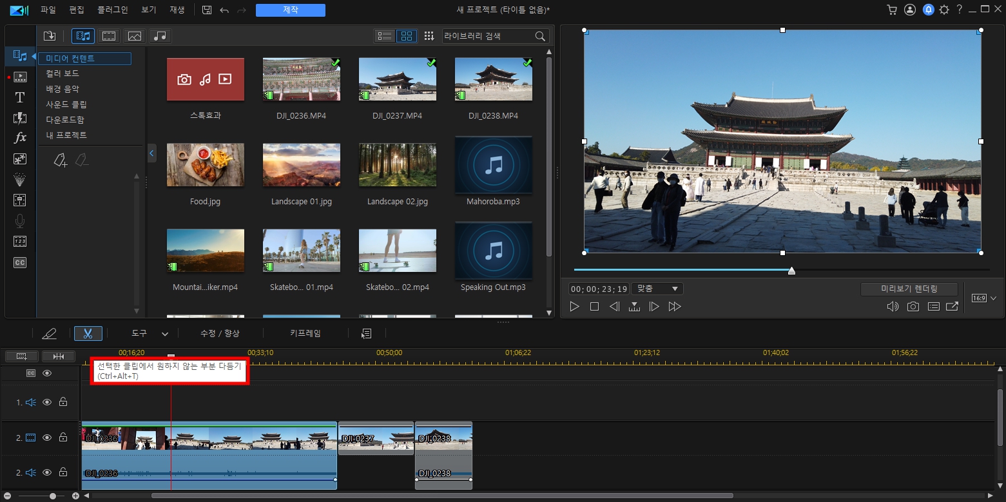Click the trim scissors tool
Viewport: 1006px width, 502px height.
pos(88,333)
